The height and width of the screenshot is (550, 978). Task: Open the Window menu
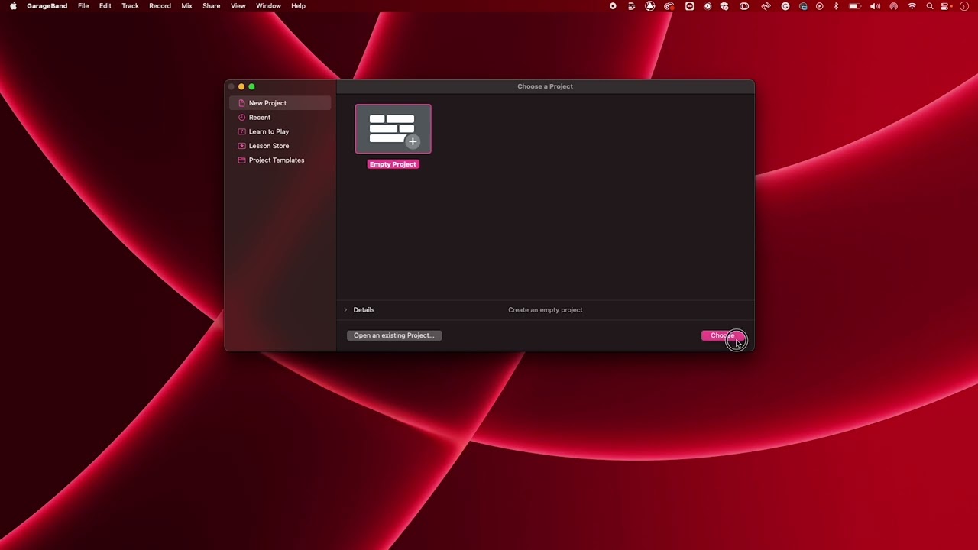click(x=268, y=6)
